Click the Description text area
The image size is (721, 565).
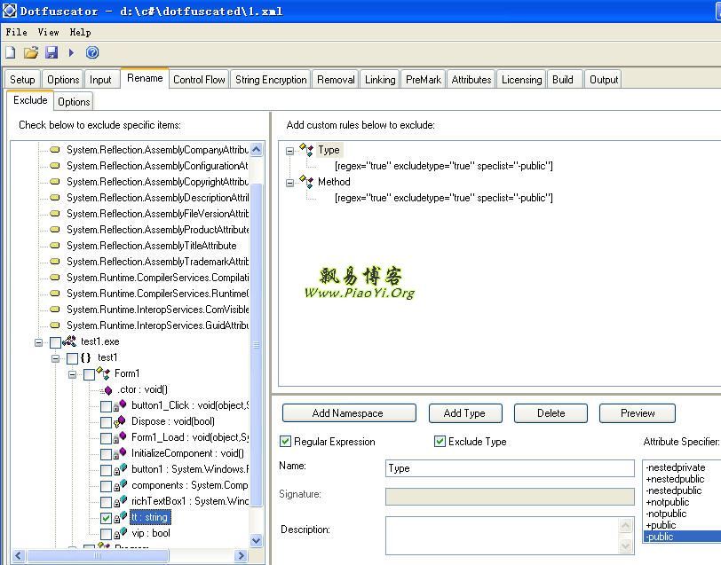(503, 536)
